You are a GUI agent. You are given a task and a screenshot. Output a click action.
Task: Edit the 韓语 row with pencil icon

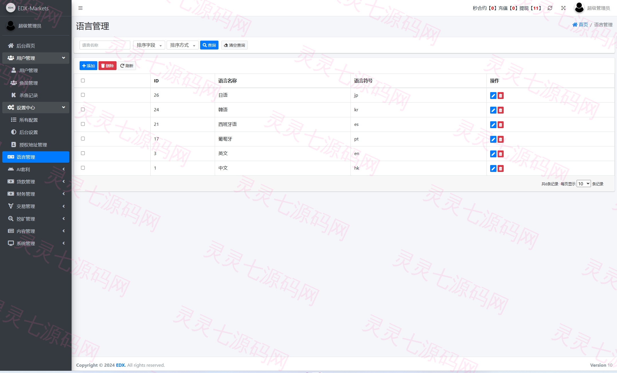[x=493, y=110]
